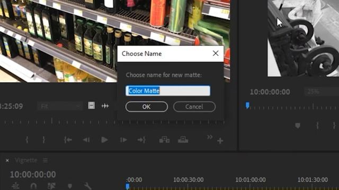Click the source monitor timecode ending 25:09
The image size is (339, 190).
click(x=11, y=106)
